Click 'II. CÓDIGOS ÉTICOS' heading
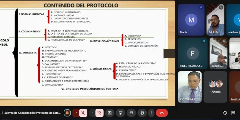Image resolution: width=240 pixels, height=120 pixels. click(29, 31)
